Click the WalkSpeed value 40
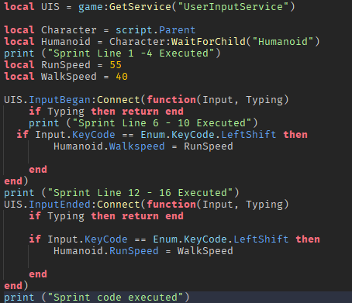This screenshot has width=352, height=303. (122, 77)
